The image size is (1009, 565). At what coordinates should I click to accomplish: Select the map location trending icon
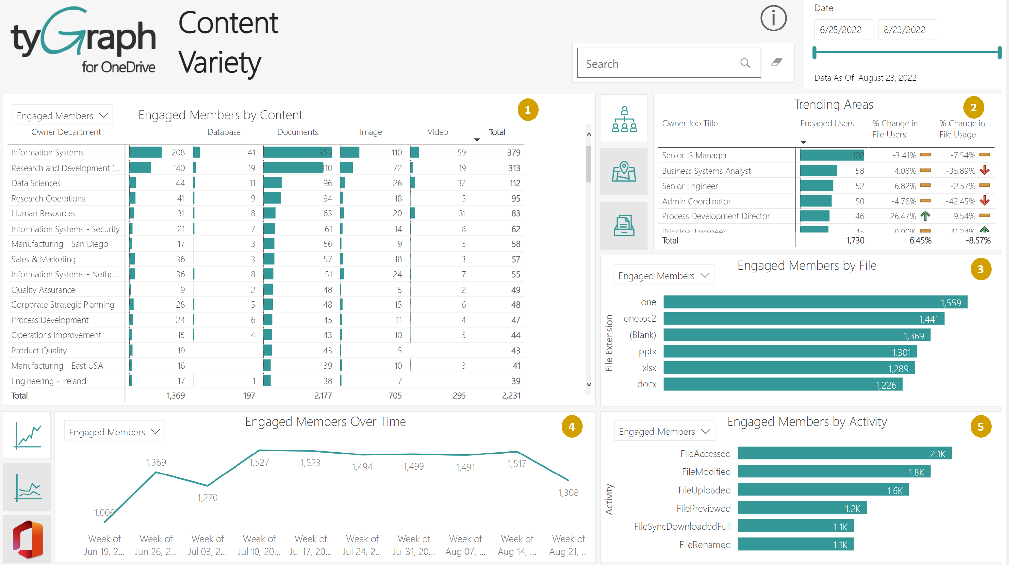(x=624, y=172)
